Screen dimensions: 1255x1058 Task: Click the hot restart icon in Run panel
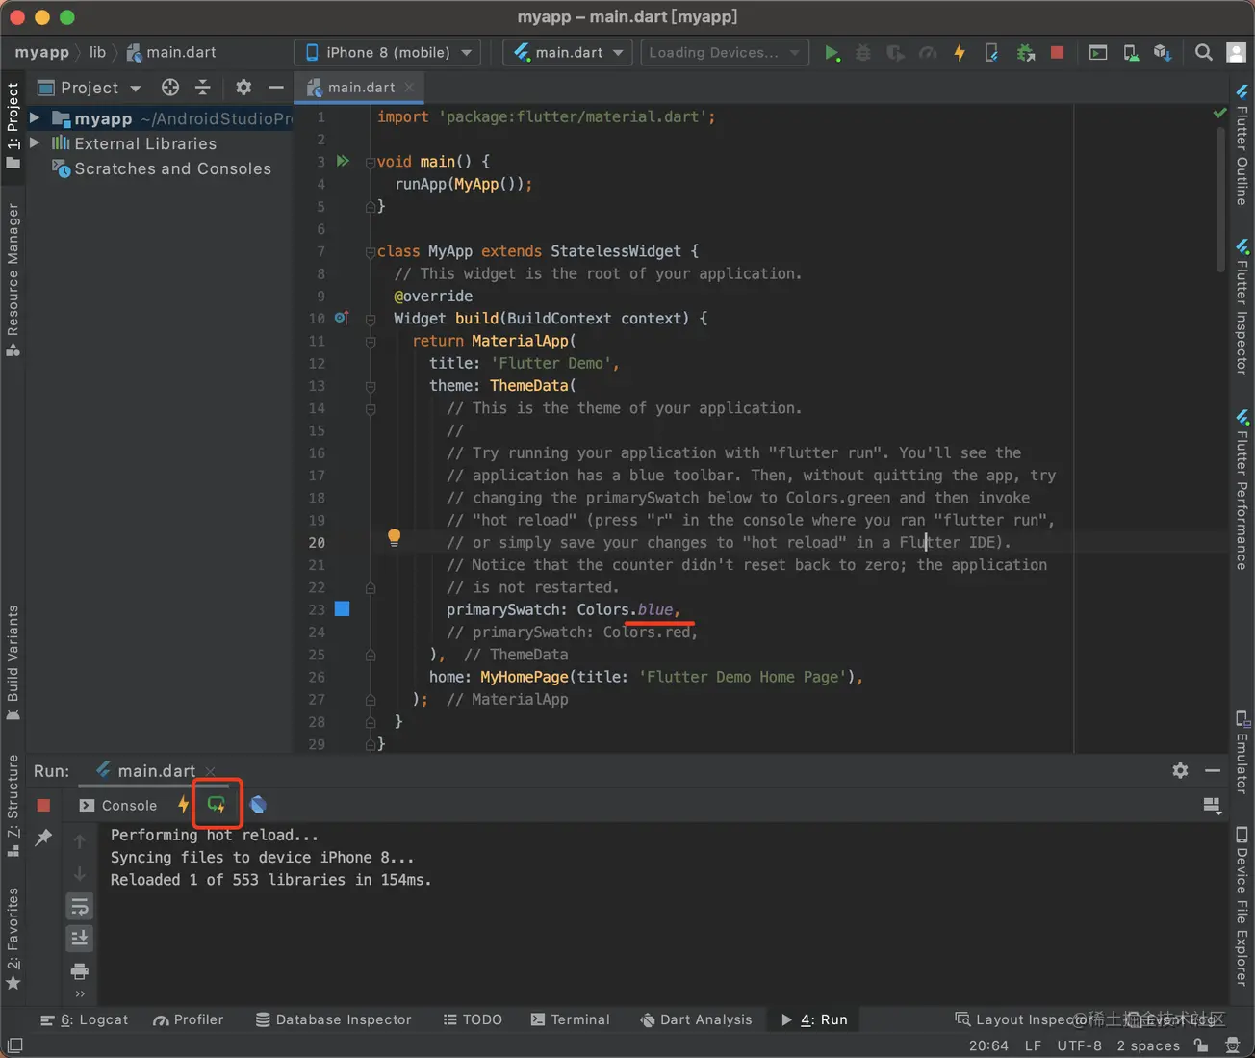point(217,805)
